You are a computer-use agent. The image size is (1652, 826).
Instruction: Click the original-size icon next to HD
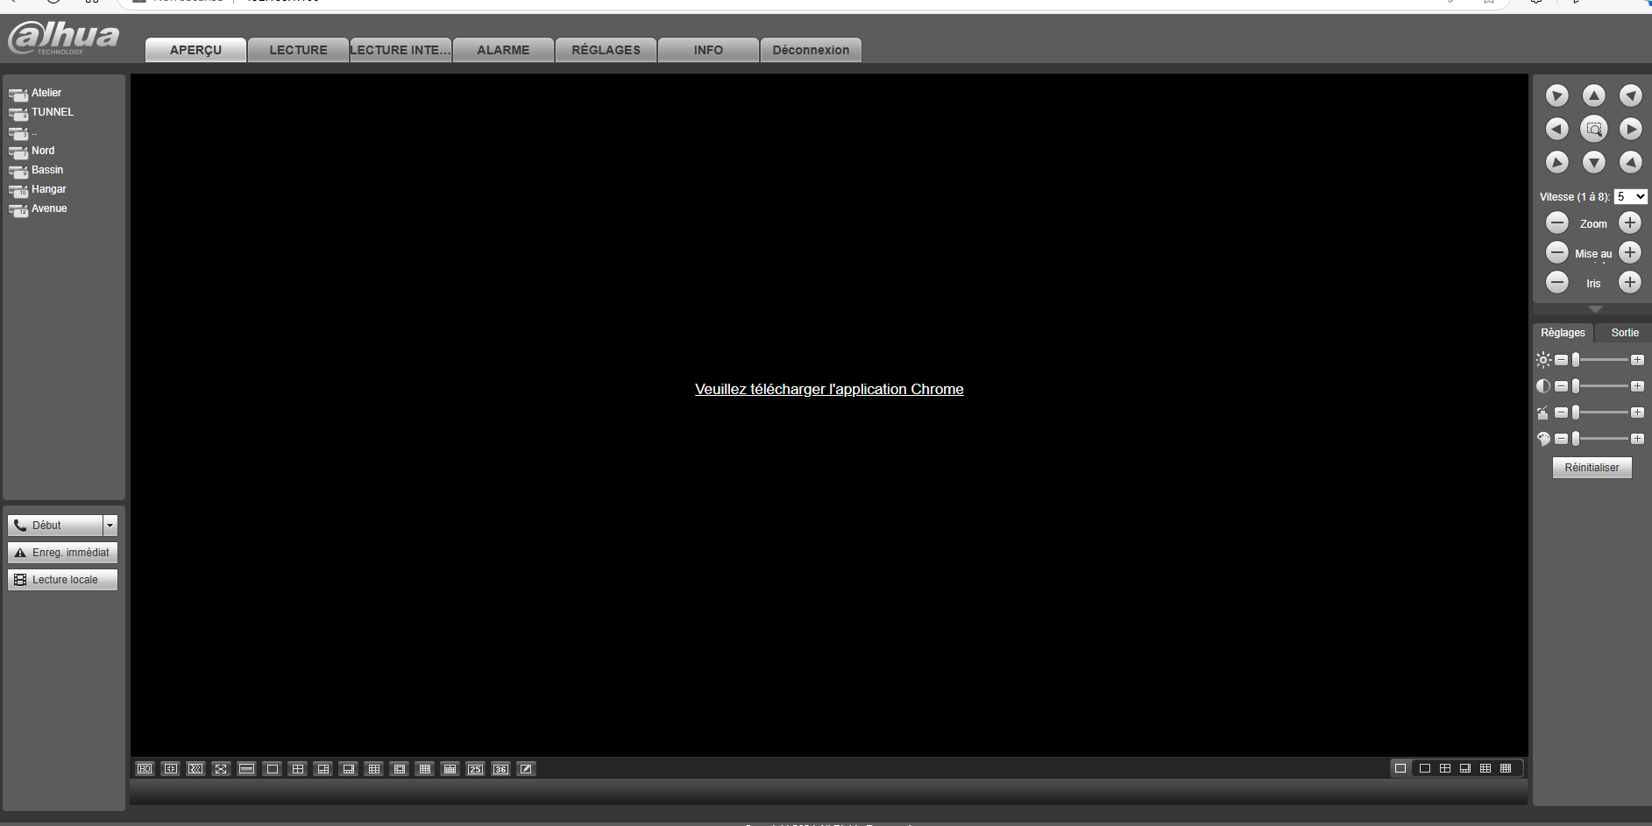pos(170,769)
